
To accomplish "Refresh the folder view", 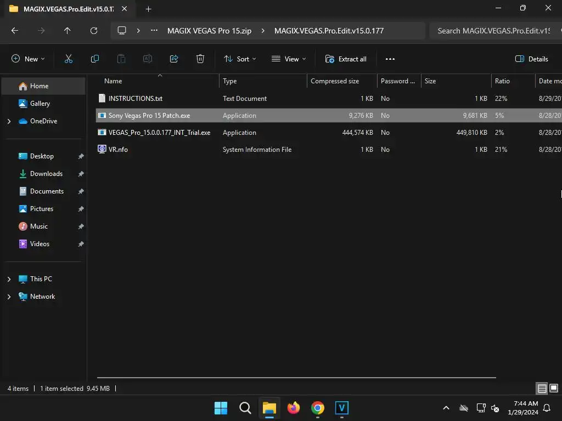I will tap(93, 31).
